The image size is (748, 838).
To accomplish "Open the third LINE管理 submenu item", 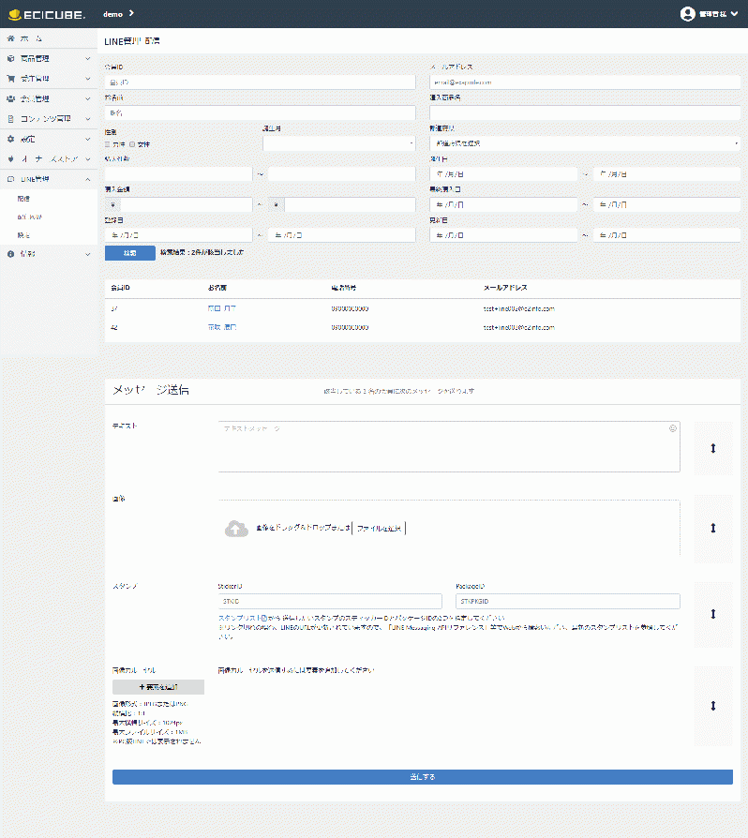I will [23, 235].
